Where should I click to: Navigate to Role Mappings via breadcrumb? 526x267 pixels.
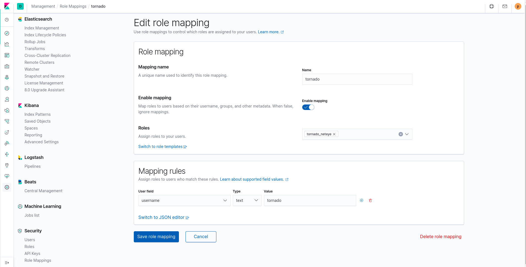pos(73,6)
